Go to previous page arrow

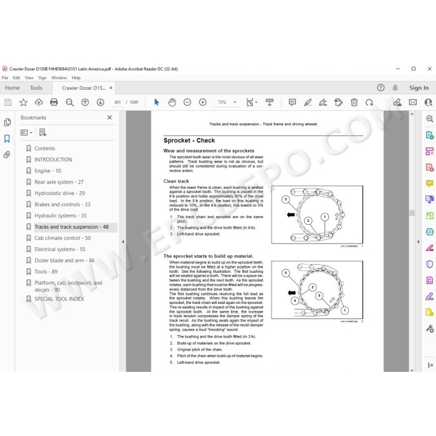coord(85,103)
